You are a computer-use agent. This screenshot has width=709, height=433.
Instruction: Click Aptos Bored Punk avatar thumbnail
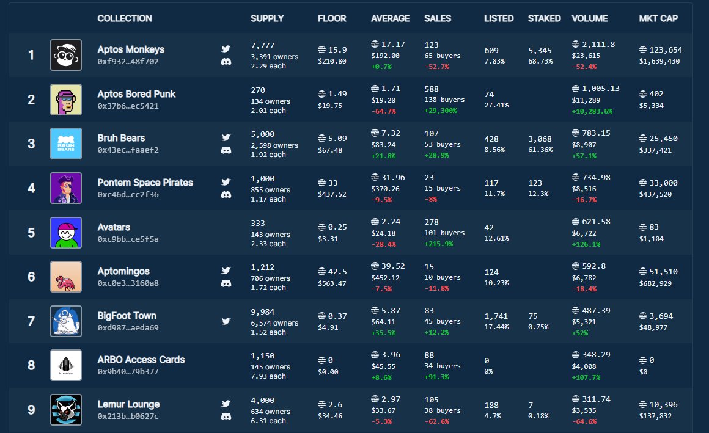click(66, 100)
